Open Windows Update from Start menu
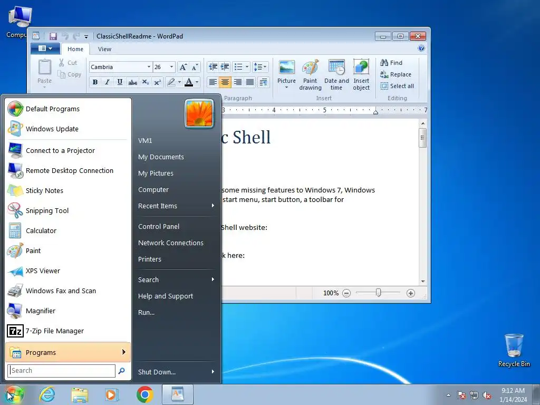The image size is (540, 405). pyautogui.click(x=68, y=129)
